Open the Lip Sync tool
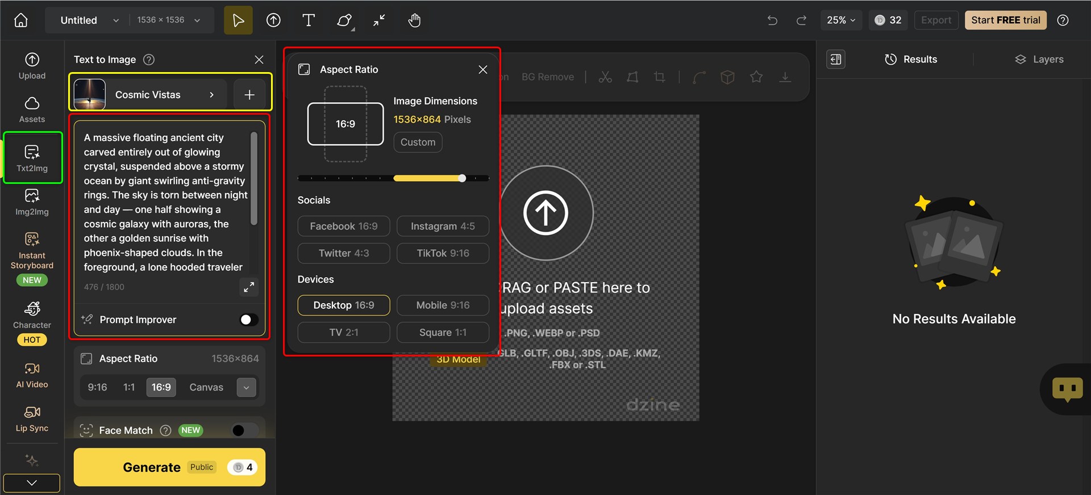Image resolution: width=1091 pixels, height=495 pixels. [x=32, y=419]
